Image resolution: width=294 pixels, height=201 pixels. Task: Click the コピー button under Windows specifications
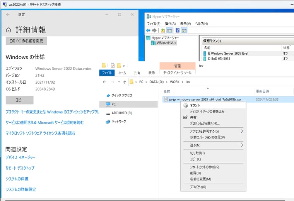(19, 100)
